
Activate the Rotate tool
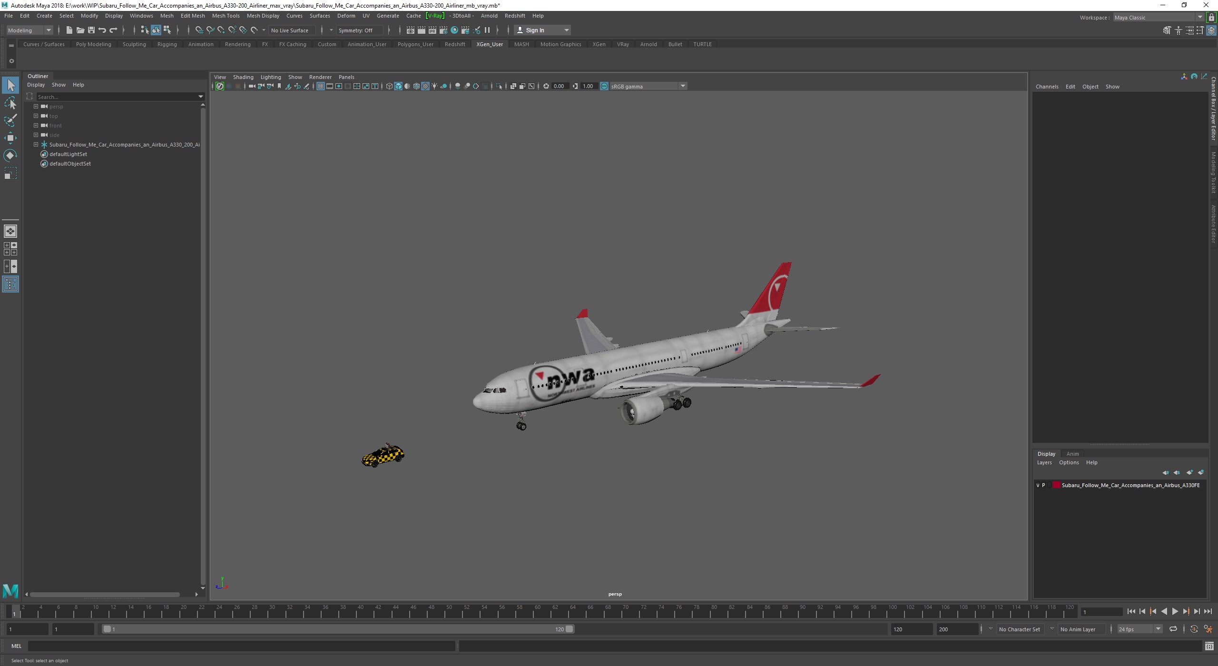pos(10,156)
